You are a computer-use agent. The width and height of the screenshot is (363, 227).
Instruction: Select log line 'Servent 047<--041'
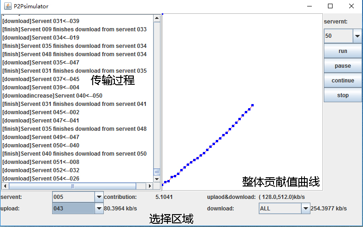[41, 121]
